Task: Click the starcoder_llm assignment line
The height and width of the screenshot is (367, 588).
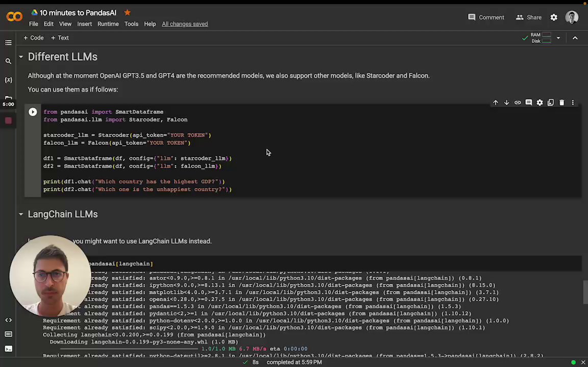Action: [127, 135]
